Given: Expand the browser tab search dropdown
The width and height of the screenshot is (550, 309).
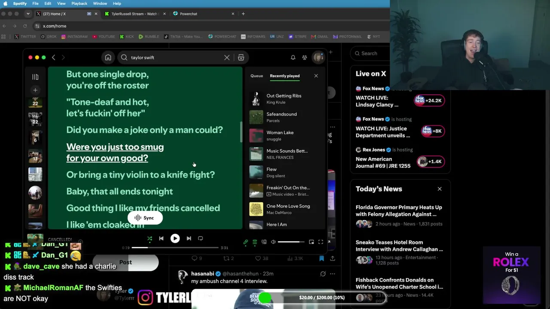Looking at the screenshot, I should (x=28, y=14).
